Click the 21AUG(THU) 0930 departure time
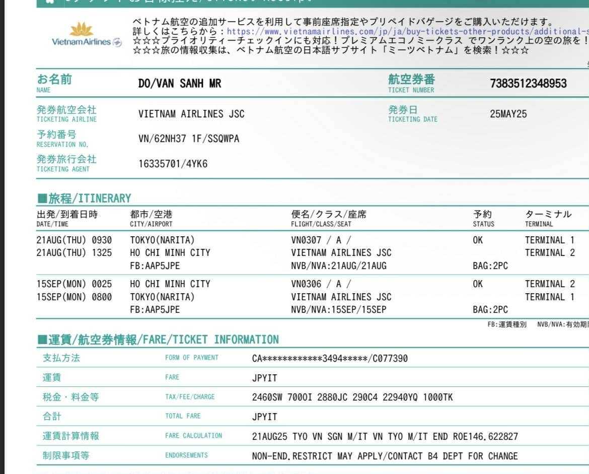 (74, 240)
